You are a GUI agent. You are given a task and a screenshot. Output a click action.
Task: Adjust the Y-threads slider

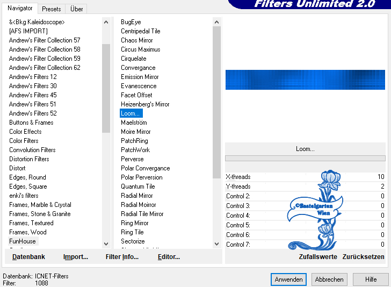click(305, 186)
